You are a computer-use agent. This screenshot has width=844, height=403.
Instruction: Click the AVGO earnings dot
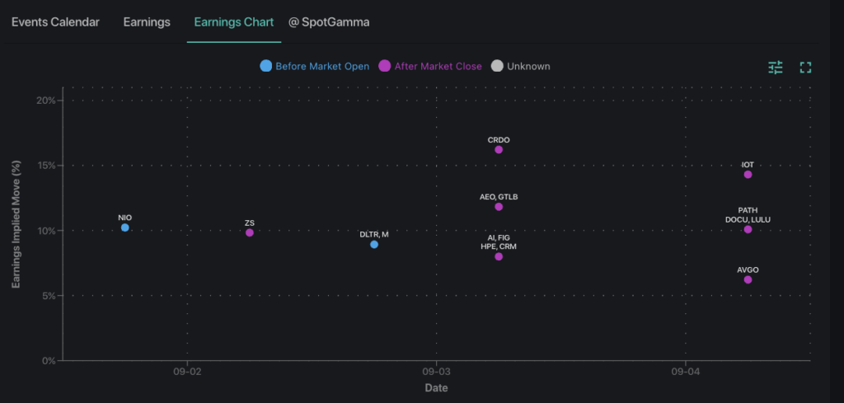pos(748,279)
